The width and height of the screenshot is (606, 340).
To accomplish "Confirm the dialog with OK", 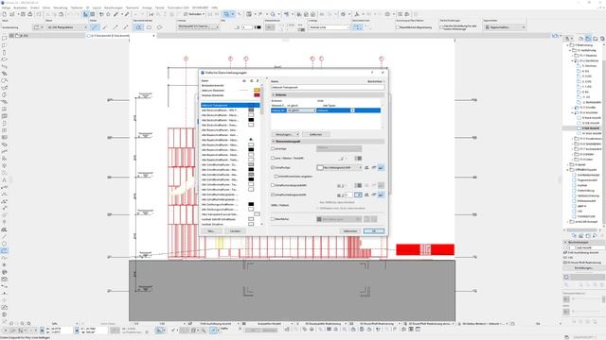I will 374,230.
